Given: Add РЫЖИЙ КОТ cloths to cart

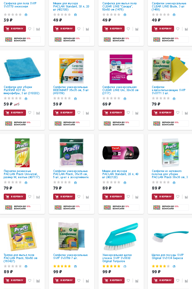Looking at the screenshot, I should click(15, 113).
